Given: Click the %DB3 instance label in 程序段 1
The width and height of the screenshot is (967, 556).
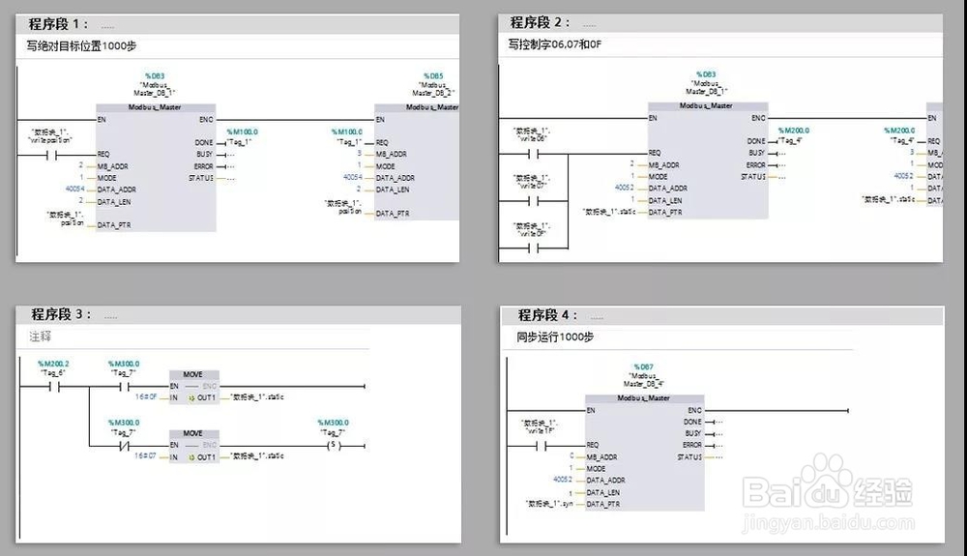Looking at the screenshot, I should coord(155,76).
